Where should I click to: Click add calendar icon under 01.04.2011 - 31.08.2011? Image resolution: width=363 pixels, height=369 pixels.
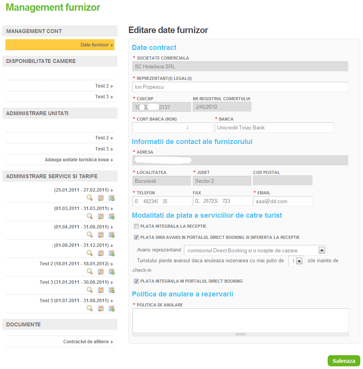(x=111, y=235)
